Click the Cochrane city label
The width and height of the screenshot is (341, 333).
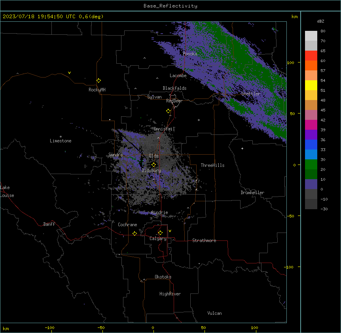tap(127, 225)
